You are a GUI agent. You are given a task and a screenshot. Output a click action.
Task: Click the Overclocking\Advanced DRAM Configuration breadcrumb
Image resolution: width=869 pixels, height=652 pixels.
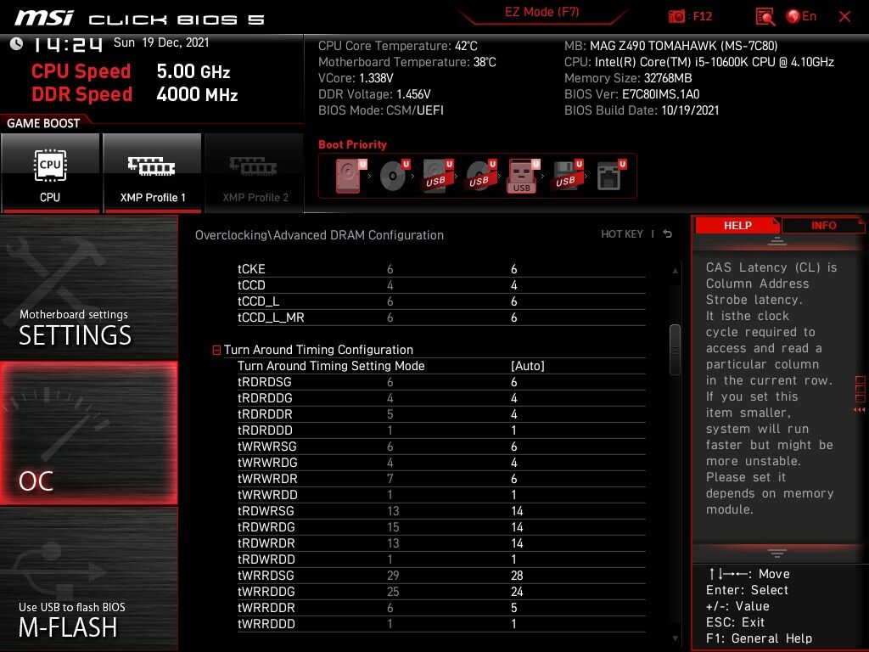click(x=319, y=235)
